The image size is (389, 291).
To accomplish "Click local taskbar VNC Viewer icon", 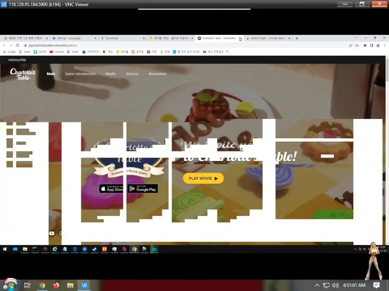I will pos(84,285).
